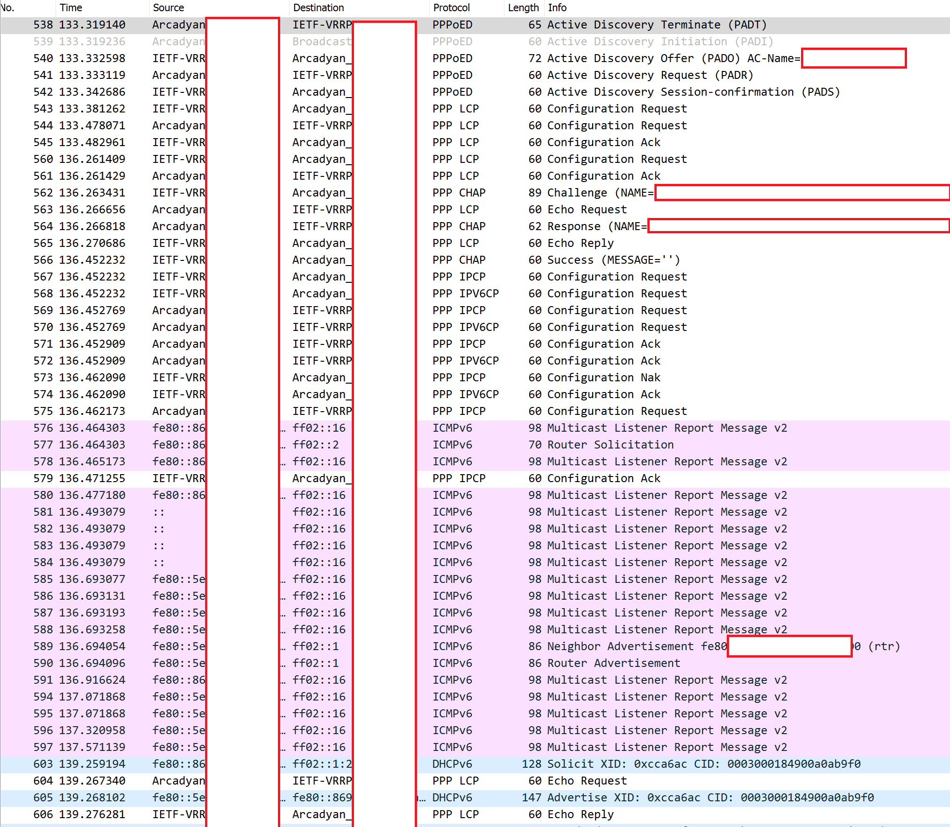Screen dimensions: 950x827
Task: Select packet 542 Session-confirmation (PADS)
Action: pyautogui.click(x=467, y=92)
